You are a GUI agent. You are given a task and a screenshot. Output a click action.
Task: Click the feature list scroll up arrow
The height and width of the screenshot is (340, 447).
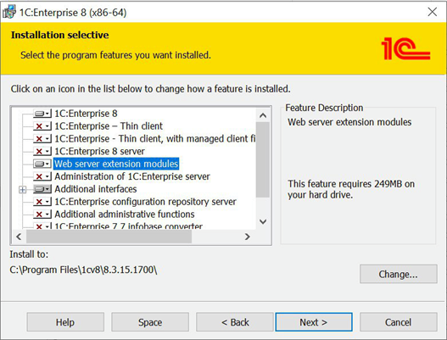(263, 115)
